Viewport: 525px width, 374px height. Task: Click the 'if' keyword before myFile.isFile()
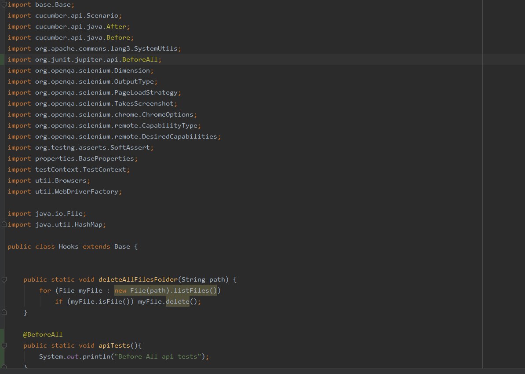pyautogui.click(x=59, y=301)
